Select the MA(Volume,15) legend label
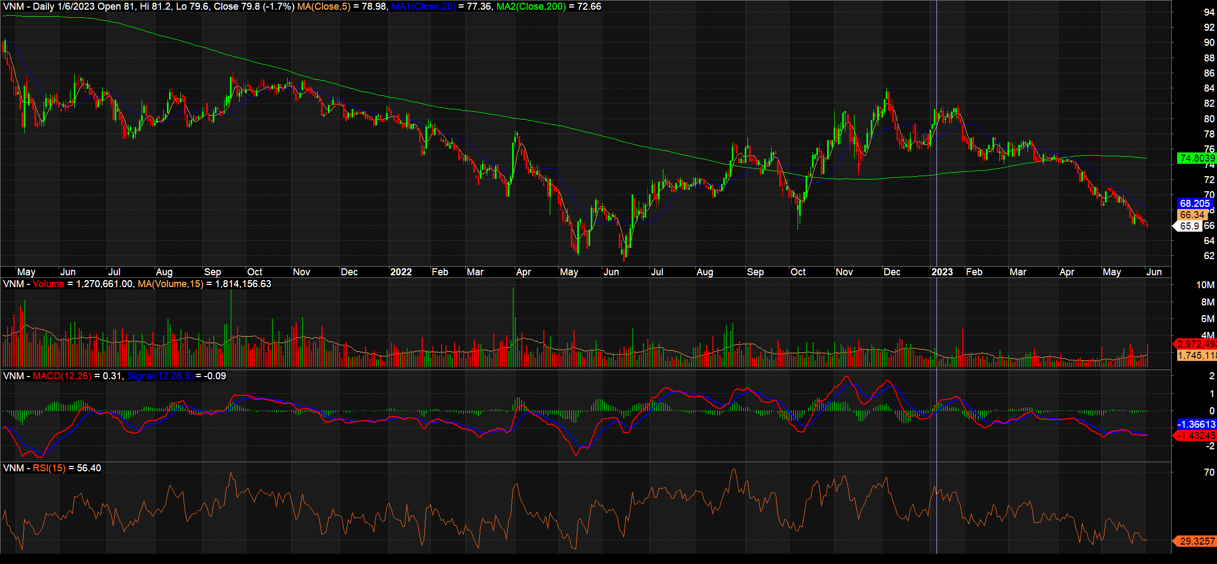The height and width of the screenshot is (564, 1217). 171,284
